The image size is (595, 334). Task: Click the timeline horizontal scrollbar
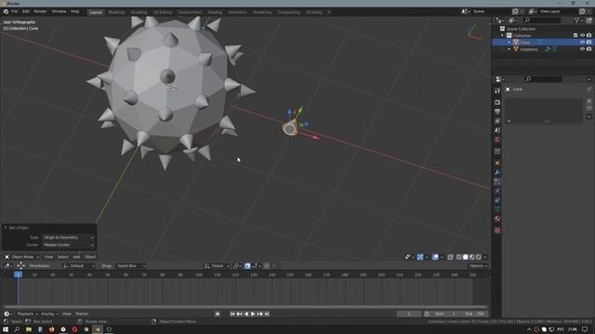tap(245, 307)
